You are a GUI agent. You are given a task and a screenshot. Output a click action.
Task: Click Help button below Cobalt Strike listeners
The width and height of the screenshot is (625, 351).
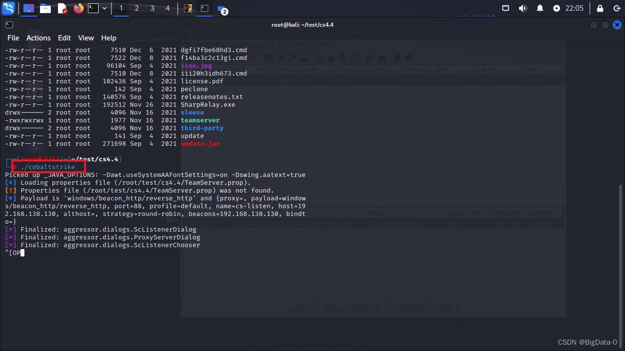pos(444,306)
